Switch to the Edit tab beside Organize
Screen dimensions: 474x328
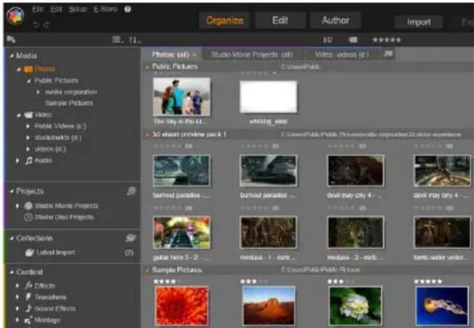(280, 20)
